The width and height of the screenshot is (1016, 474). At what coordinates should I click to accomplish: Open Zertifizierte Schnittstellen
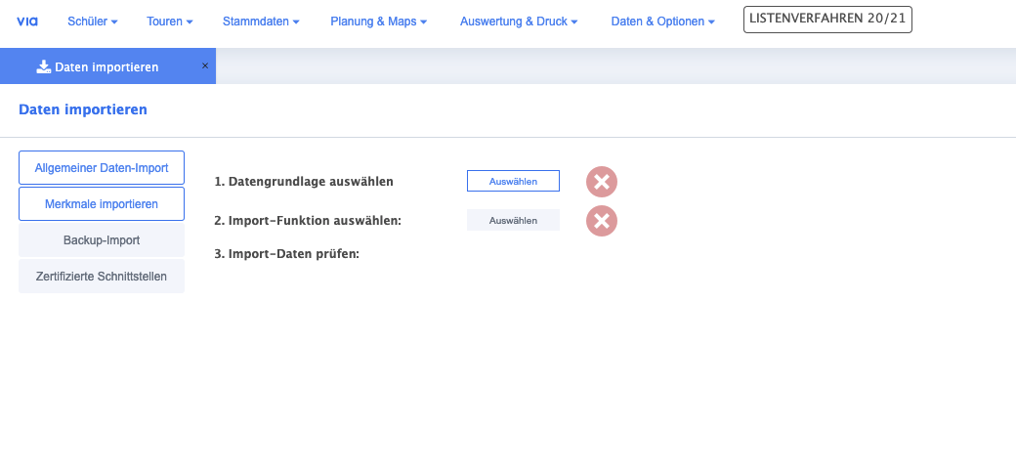pos(102,277)
